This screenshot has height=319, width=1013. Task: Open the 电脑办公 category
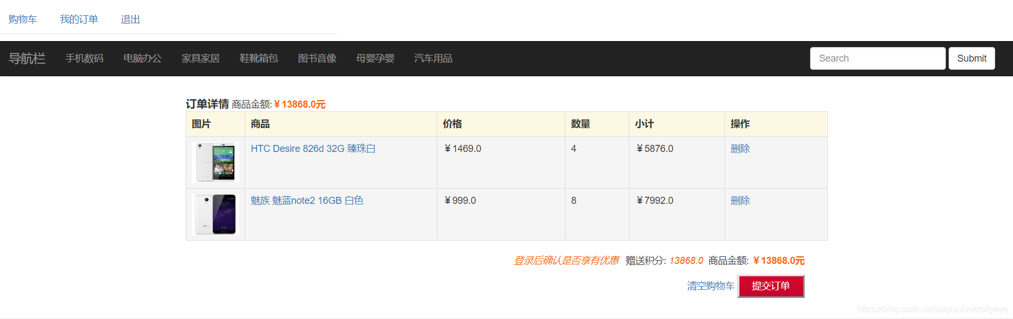142,58
